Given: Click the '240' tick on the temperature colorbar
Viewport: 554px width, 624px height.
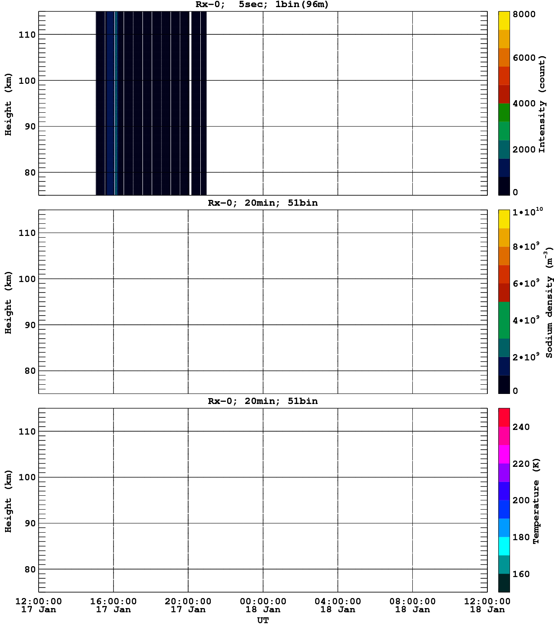Looking at the screenshot, I should click(521, 427).
